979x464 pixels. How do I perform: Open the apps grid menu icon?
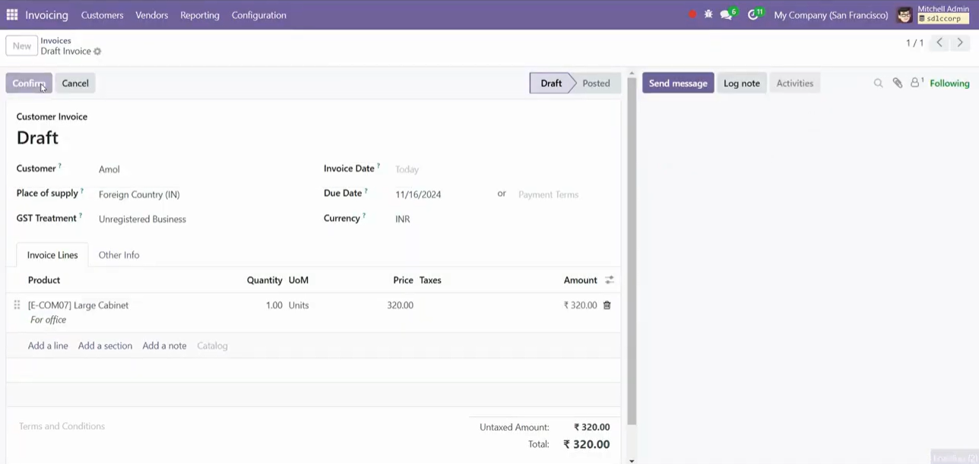pos(12,14)
